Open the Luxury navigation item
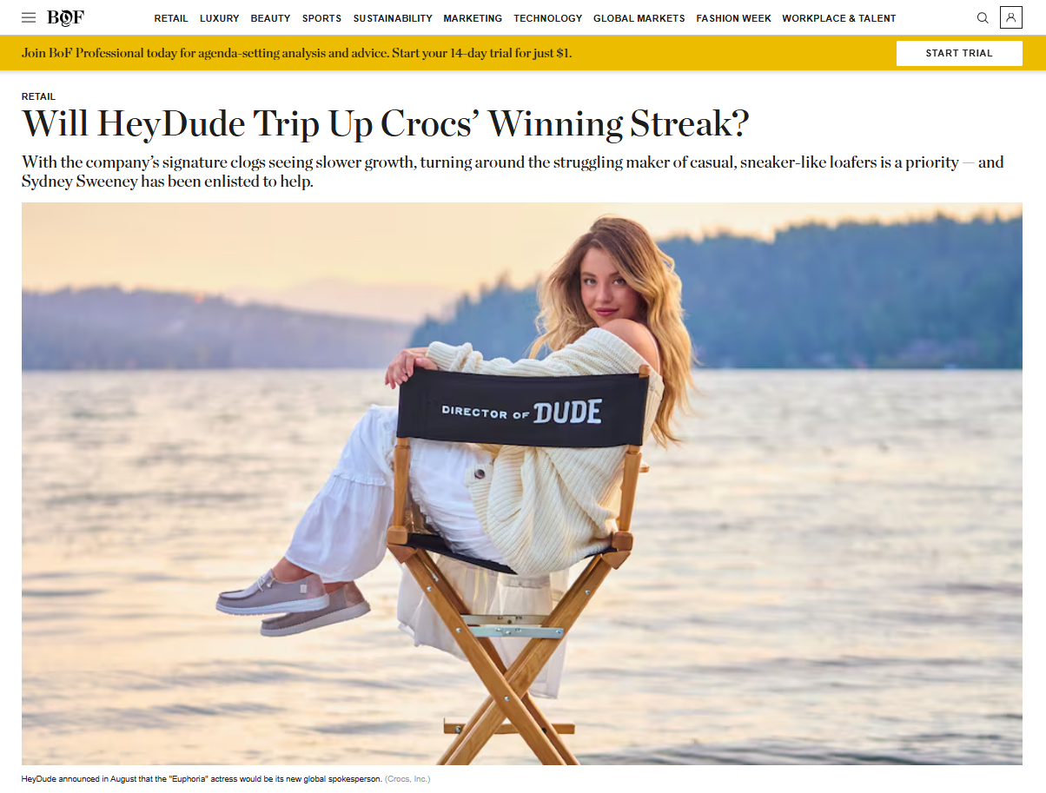Image resolution: width=1046 pixels, height=793 pixels. point(219,18)
